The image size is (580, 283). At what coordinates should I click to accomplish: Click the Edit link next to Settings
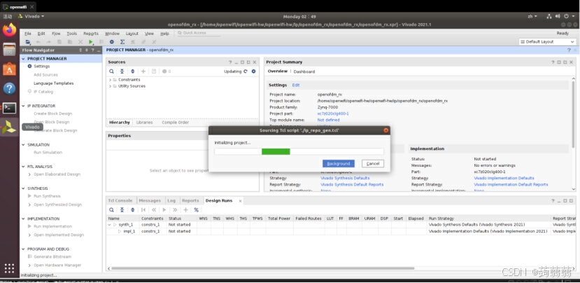point(296,85)
